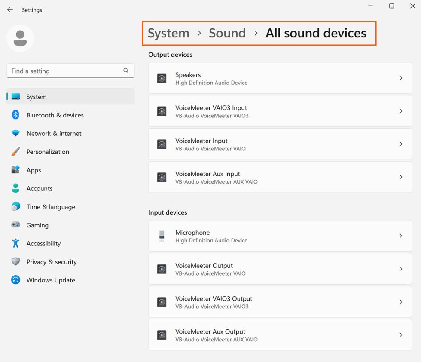Click the Find a setting input field
The height and width of the screenshot is (362, 421).
64,71
